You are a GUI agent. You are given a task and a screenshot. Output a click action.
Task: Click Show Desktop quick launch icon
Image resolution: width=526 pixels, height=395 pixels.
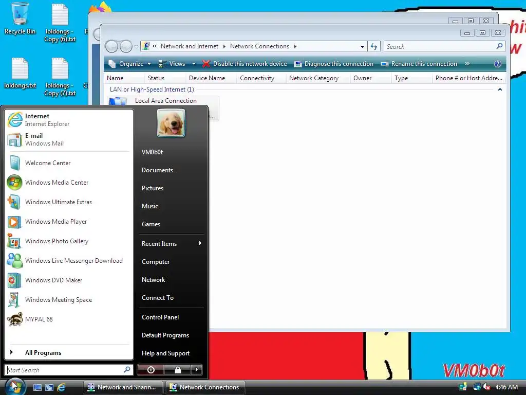pyautogui.click(x=37, y=387)
